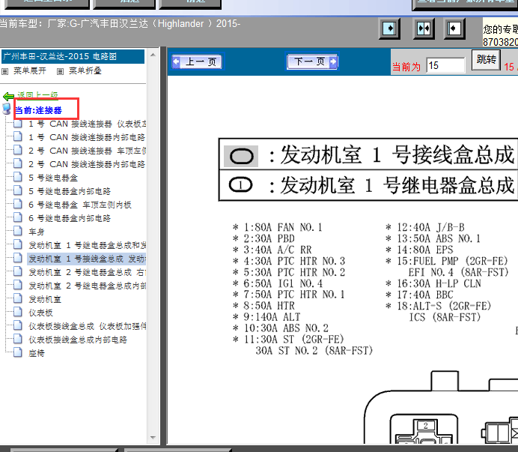
Task: Open the 车身 entry
Action: click(37, 232)
